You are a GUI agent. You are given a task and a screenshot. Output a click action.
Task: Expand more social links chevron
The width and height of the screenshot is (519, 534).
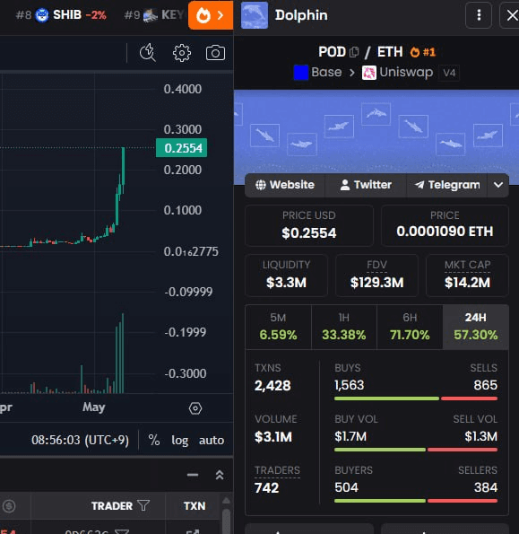coord(498,185)
